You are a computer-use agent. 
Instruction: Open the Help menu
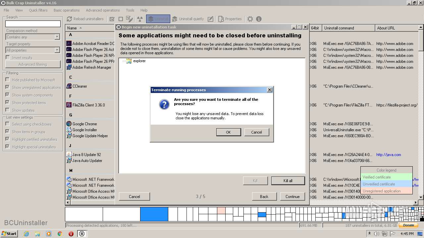144,10
